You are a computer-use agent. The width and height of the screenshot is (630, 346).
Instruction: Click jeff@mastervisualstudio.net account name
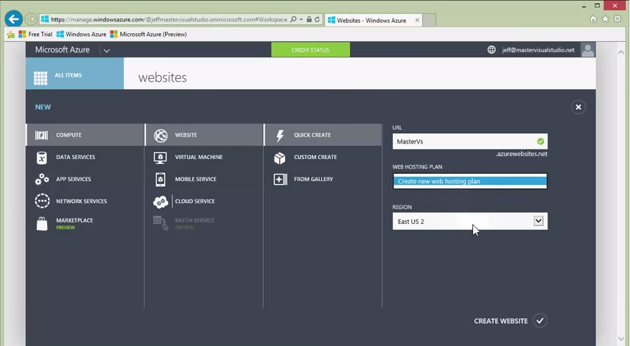(538, 50)
